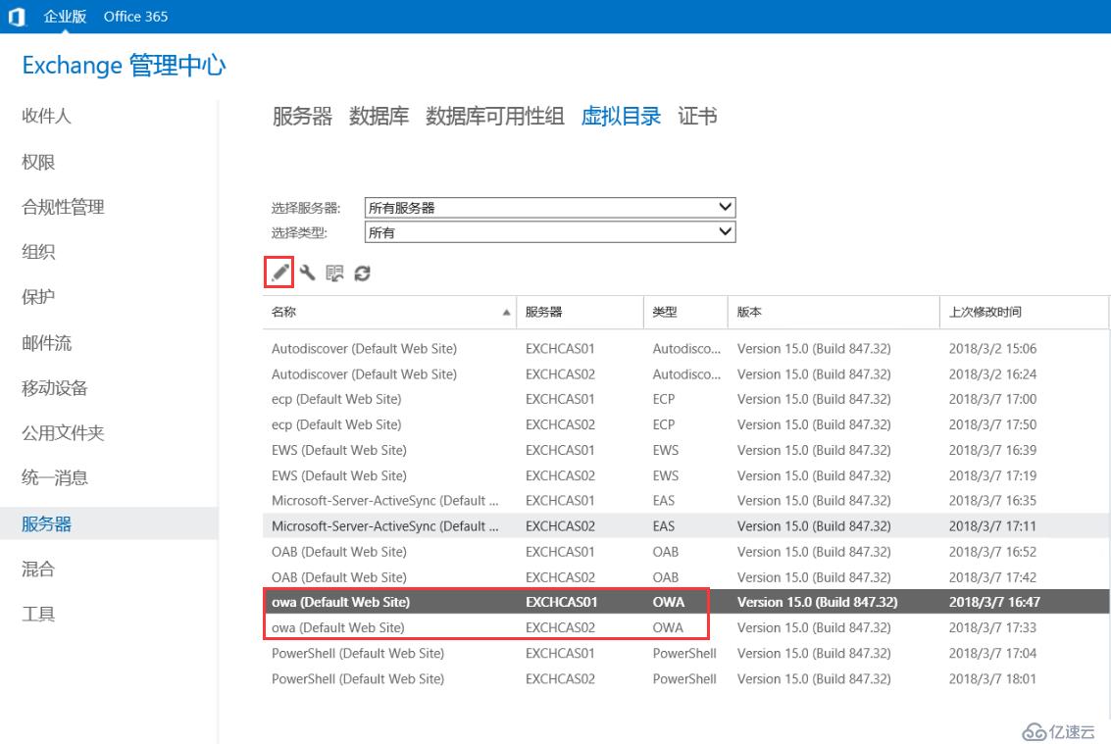Viewport: 1111px width, 744px height.
Task: Select EWS (Default Web Site) on EXCHCAS02
Action: tap(685, 475)
